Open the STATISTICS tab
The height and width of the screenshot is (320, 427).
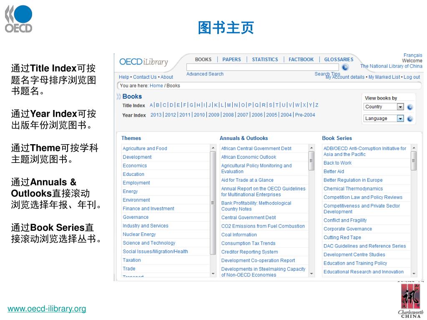pos(265,59)
